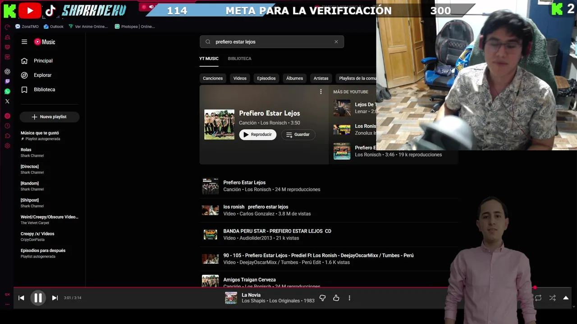The height and width of the screenshot is (324, 577).
Task: Open 'Ver Anime Online' bookmark
Action: (x=88, y=27)
